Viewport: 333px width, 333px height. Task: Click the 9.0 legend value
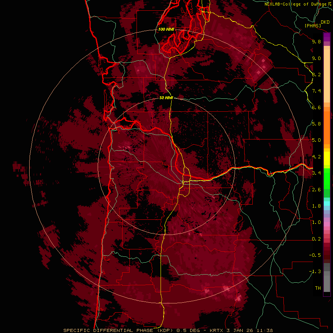316,58
